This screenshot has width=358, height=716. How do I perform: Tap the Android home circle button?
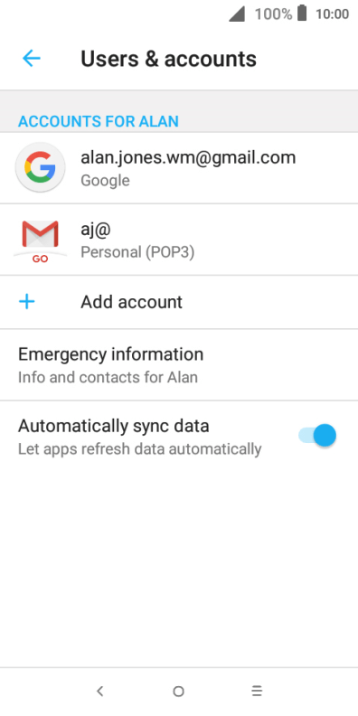pyautogui.click(x=178, y=692)
